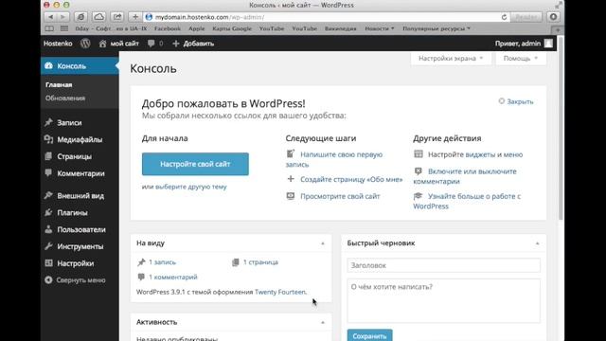Collapse the На виду widget
The height and width of the screenshot is (341, 606).
click(x=323, y=243)
